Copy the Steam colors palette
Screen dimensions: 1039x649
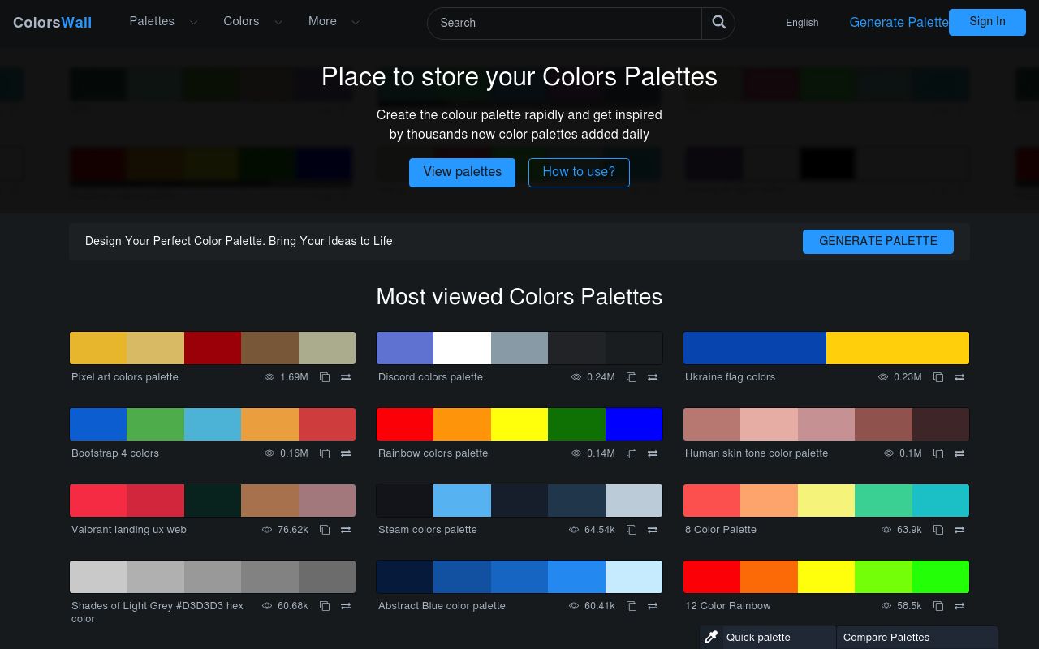click(x=632, y=530)
